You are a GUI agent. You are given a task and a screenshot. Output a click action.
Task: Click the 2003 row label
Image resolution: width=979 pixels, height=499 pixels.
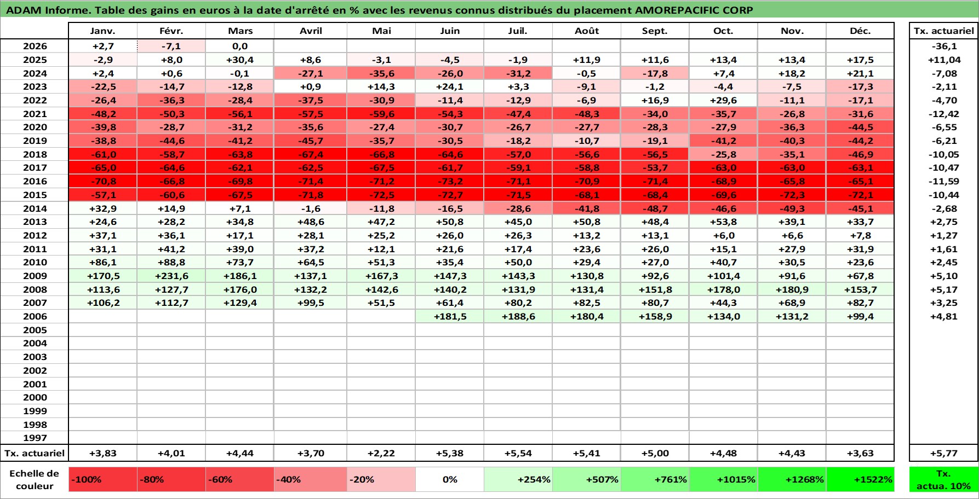[35, 357]
